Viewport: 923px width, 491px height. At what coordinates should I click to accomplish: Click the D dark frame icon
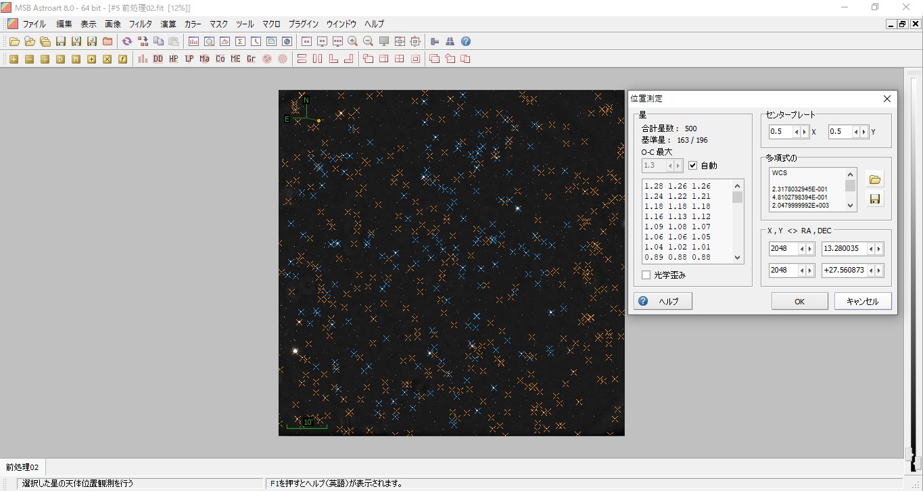[x=60, y=59]
